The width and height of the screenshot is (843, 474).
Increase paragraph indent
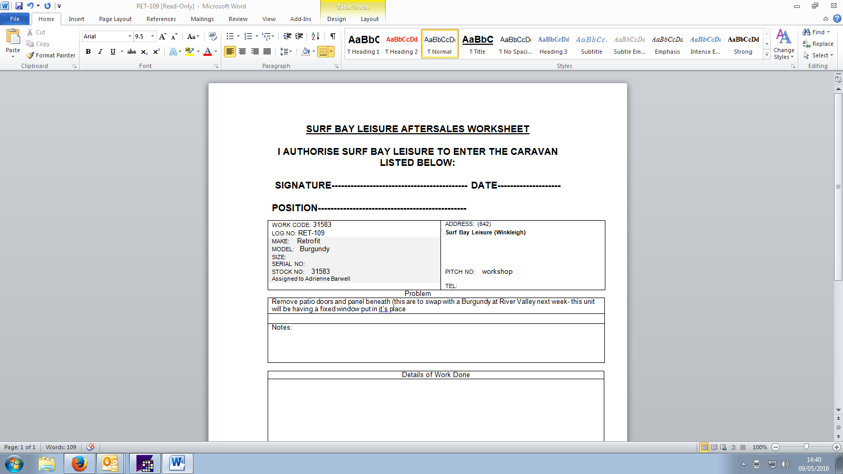[x=299, y=36]
